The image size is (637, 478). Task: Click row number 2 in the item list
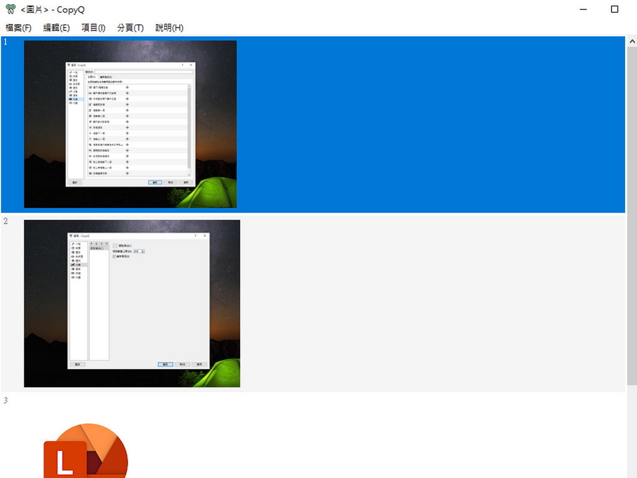6,221
